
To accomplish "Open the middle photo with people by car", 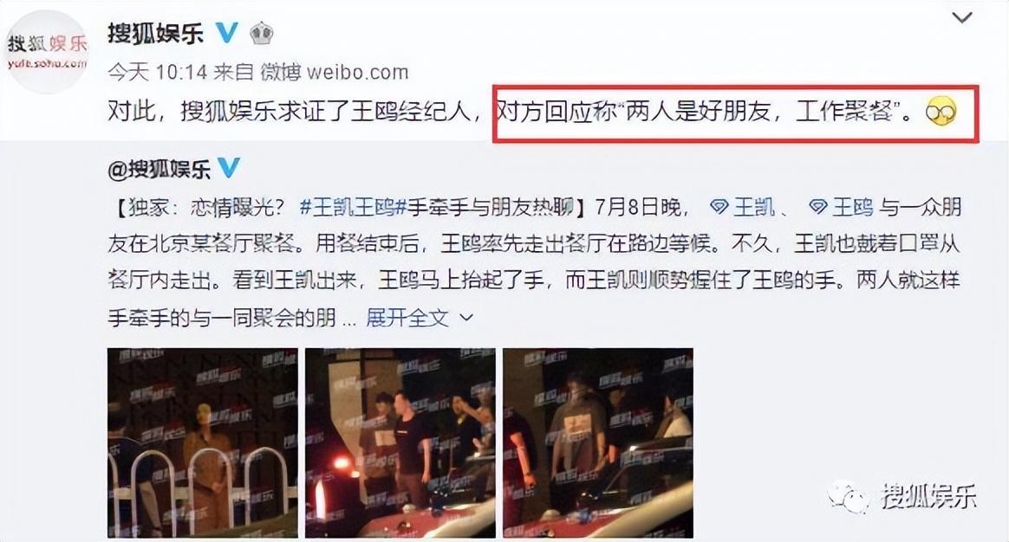I will coord(400,443).
